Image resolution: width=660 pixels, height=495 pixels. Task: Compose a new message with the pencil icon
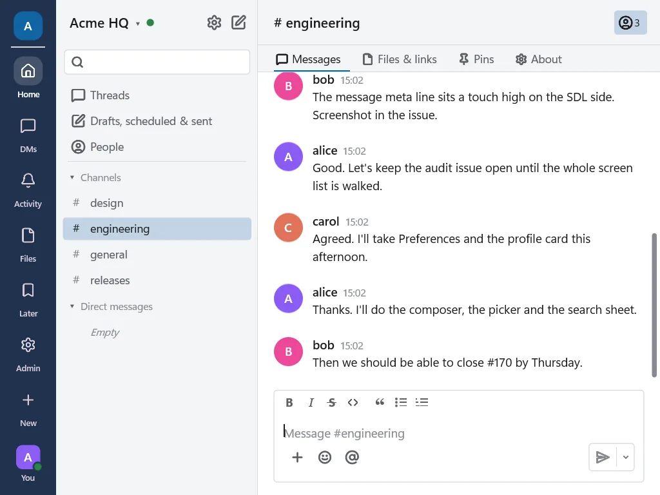[x=238, y=23]
